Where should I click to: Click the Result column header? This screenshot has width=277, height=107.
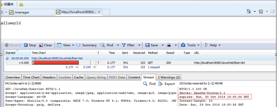pyautogui.click(x=173, y=53)
